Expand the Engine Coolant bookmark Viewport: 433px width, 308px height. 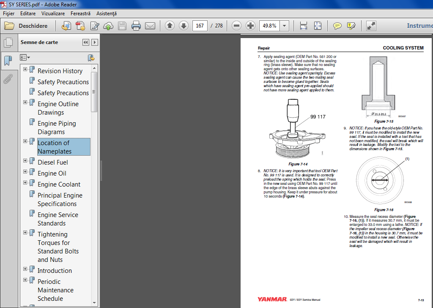click(25, 183)
